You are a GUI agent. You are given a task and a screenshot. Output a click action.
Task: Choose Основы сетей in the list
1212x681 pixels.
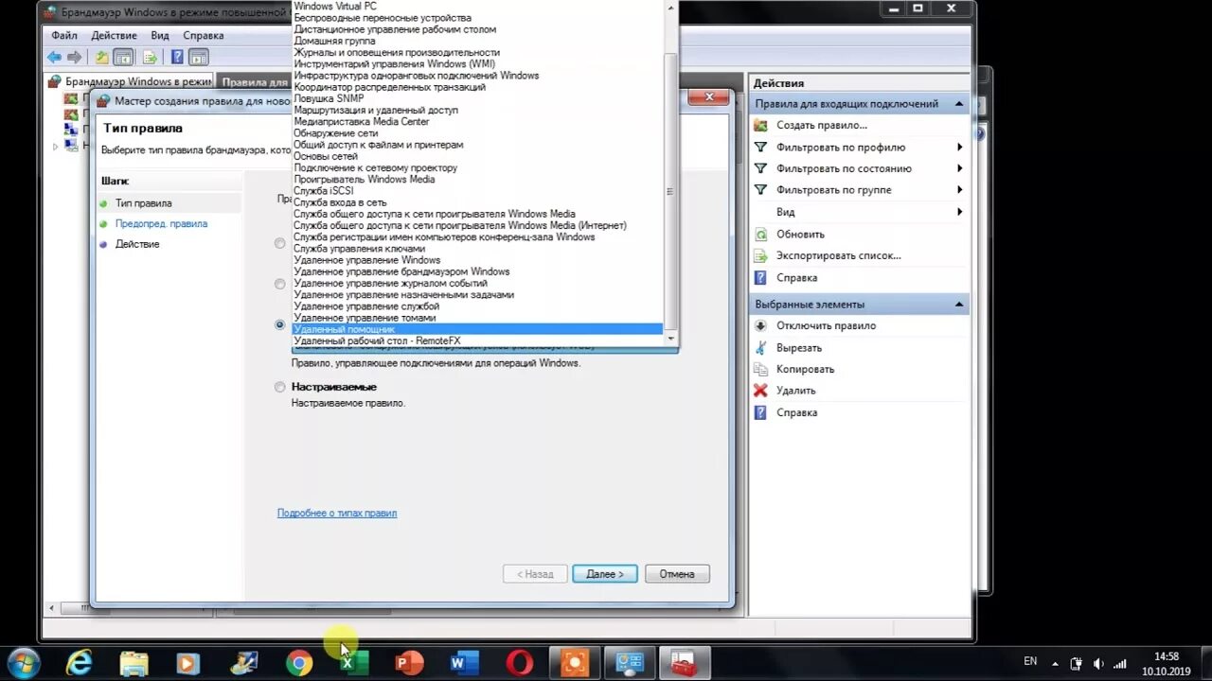coord(477,156)
